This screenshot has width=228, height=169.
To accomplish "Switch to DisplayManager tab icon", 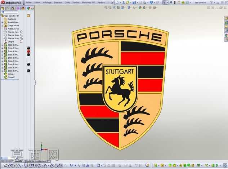I will tap(23, 8).
